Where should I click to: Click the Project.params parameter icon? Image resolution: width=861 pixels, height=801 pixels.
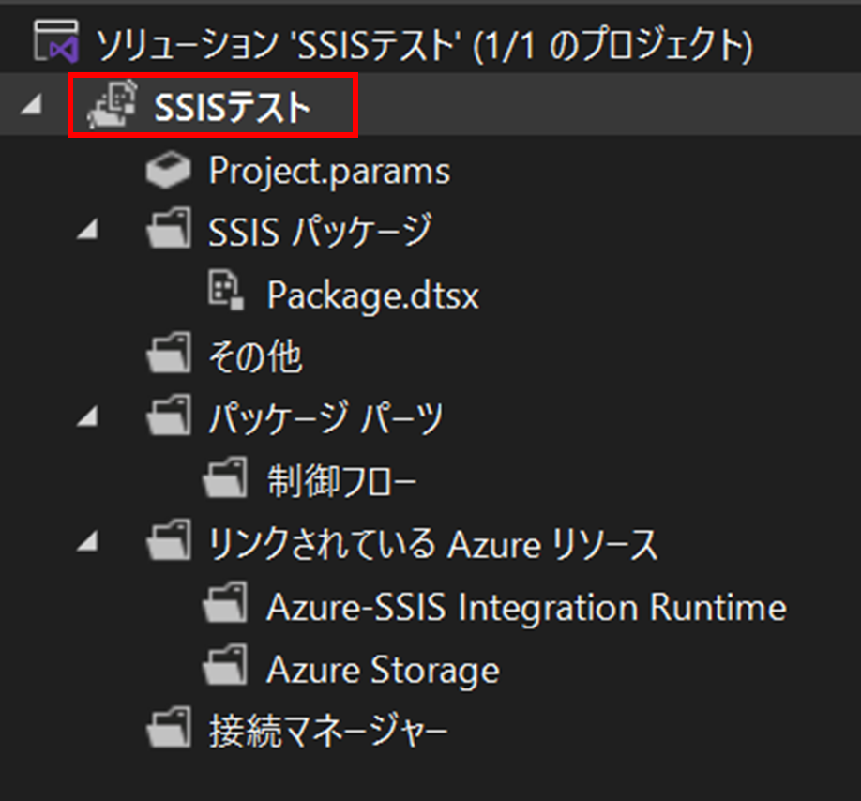pyautogui.click(x=169, y=170)
